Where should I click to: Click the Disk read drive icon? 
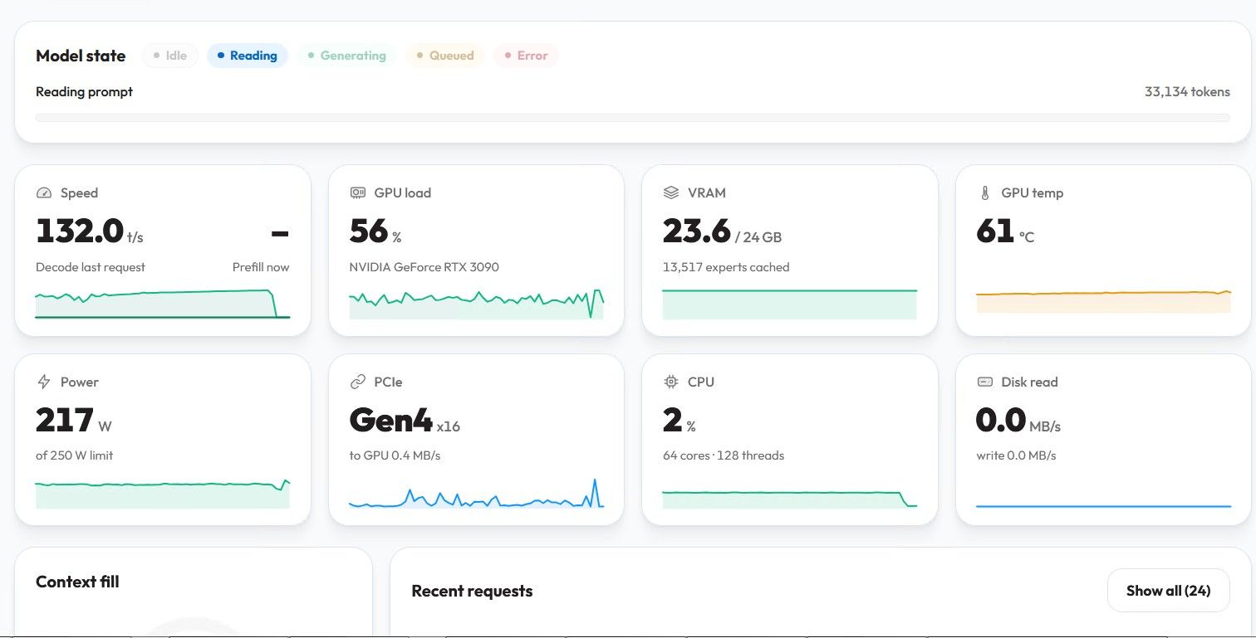click(985, 382)
